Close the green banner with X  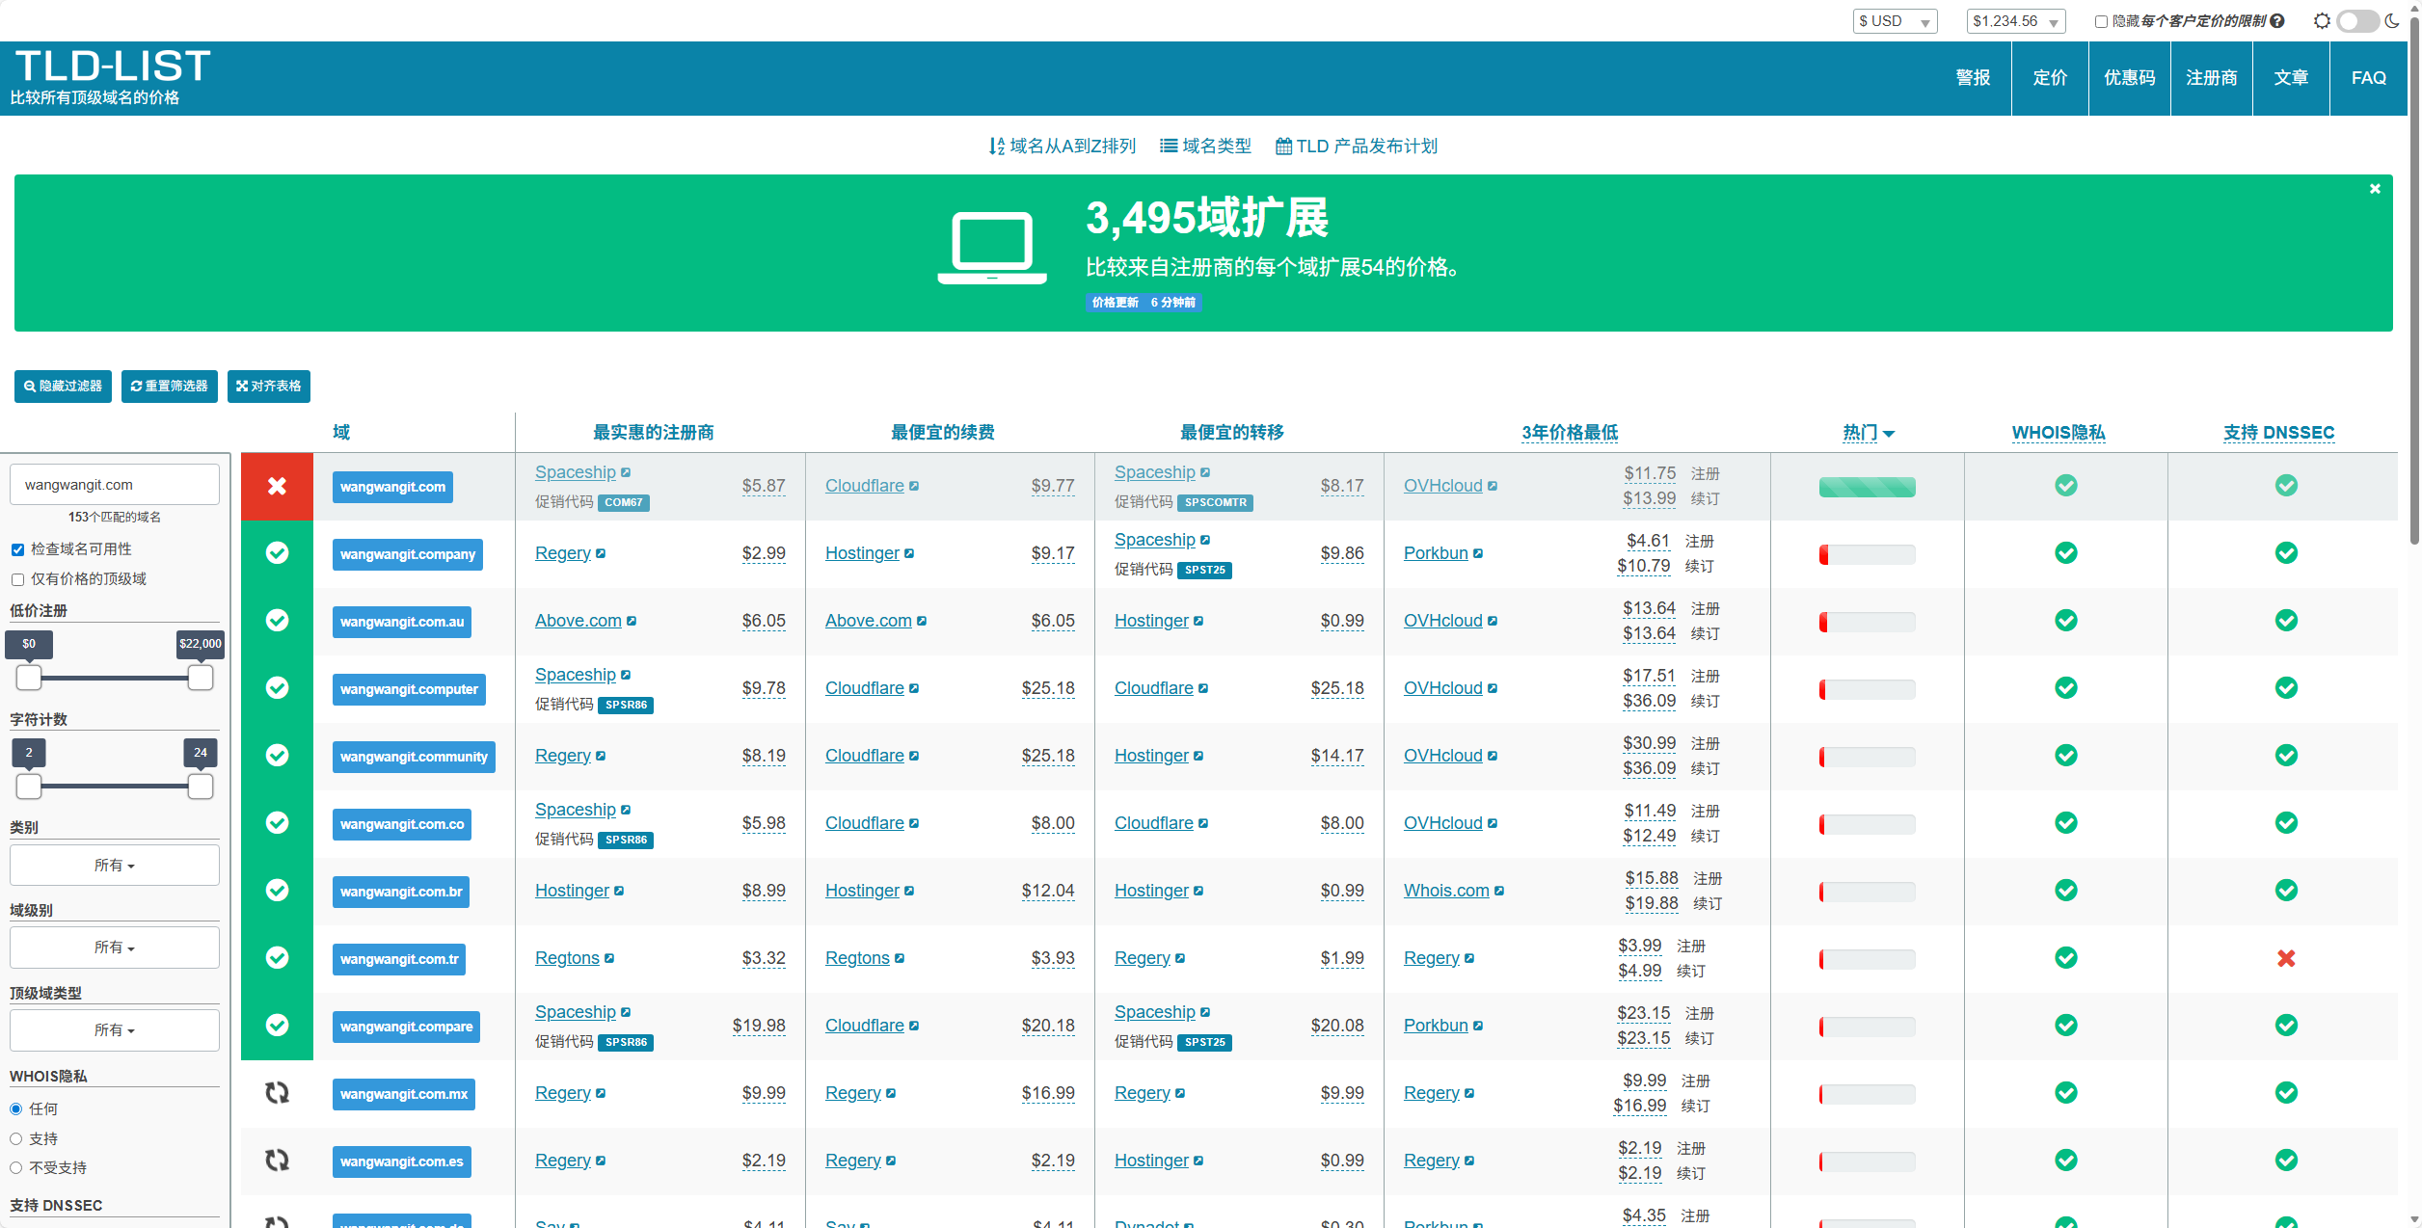click(2375, 189)
